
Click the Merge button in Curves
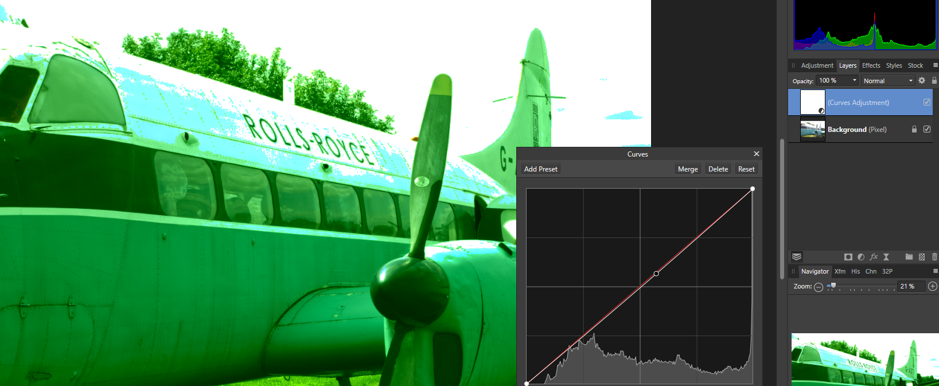click(688, 169)
